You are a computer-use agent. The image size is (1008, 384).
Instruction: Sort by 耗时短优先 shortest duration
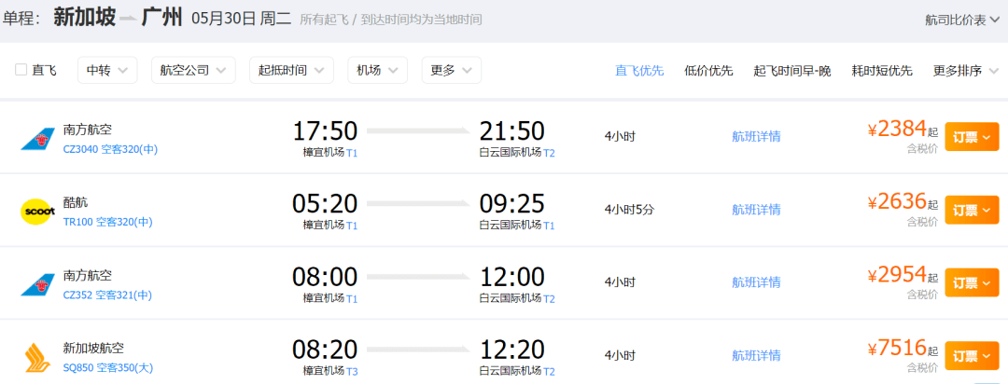[x=882, y=71]
